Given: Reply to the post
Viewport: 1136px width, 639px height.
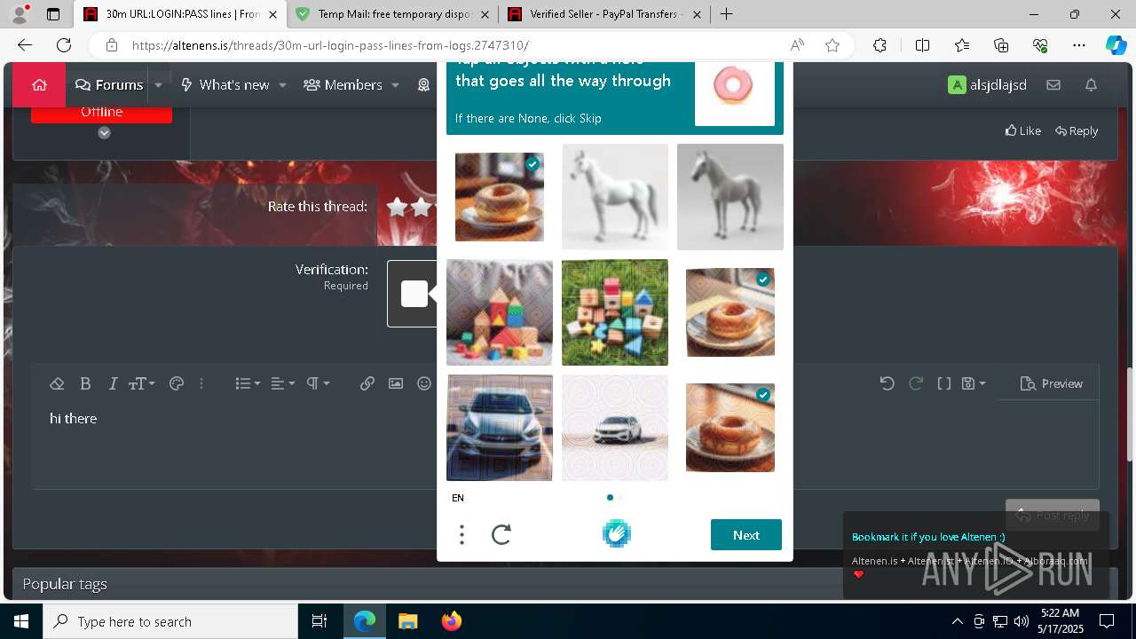Looking at the screenshot, I should click(x=1077, y=130).
